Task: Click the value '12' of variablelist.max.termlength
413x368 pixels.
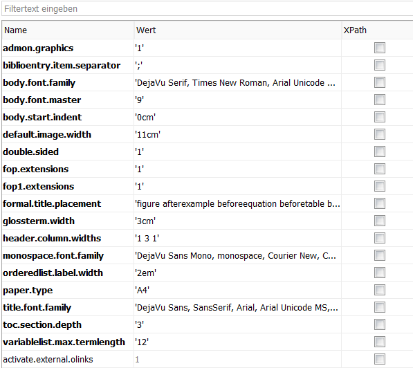Action: 142,342
